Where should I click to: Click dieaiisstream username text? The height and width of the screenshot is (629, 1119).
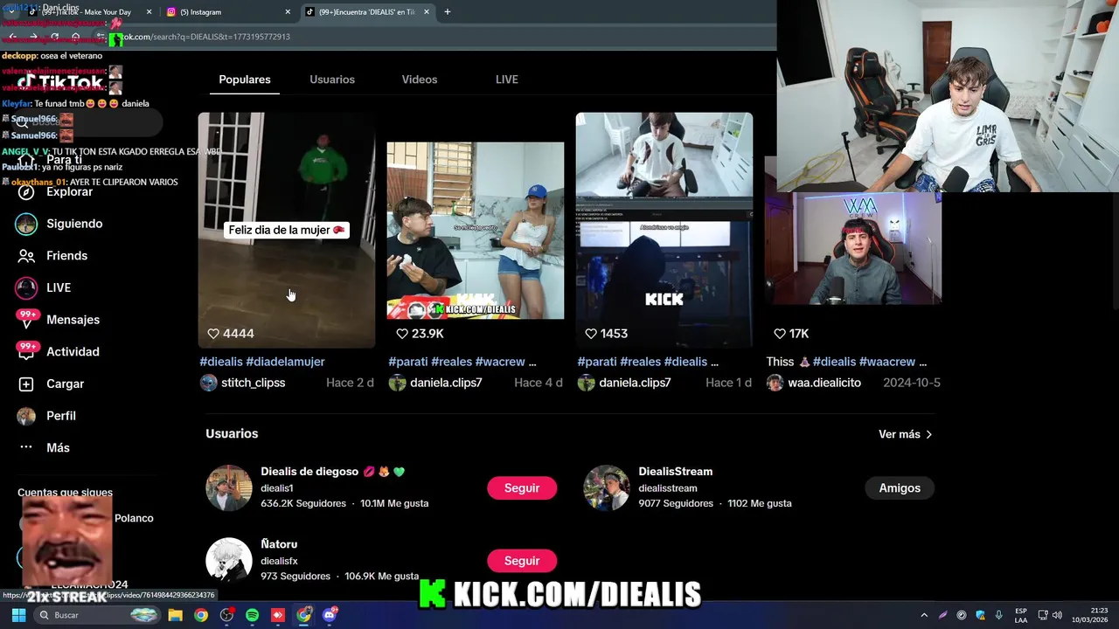point(668,488)
